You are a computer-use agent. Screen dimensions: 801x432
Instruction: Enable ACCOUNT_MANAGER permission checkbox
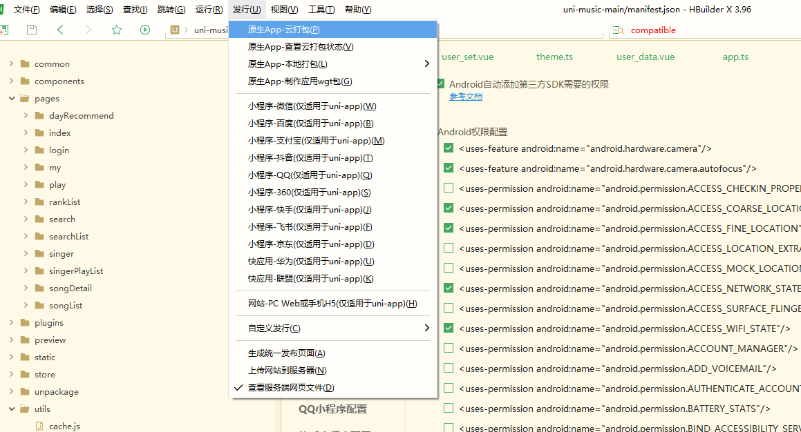[x=449, y=348]
